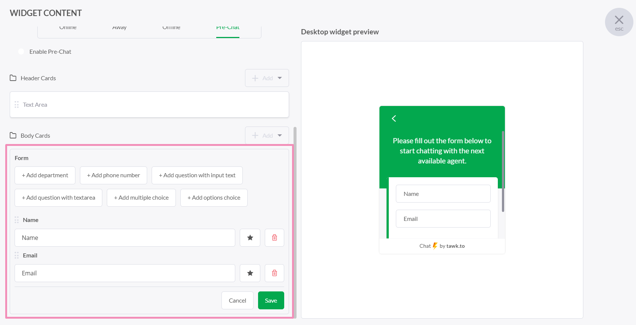Cancel the form changes
636x325 pixels.
(237, 300)
